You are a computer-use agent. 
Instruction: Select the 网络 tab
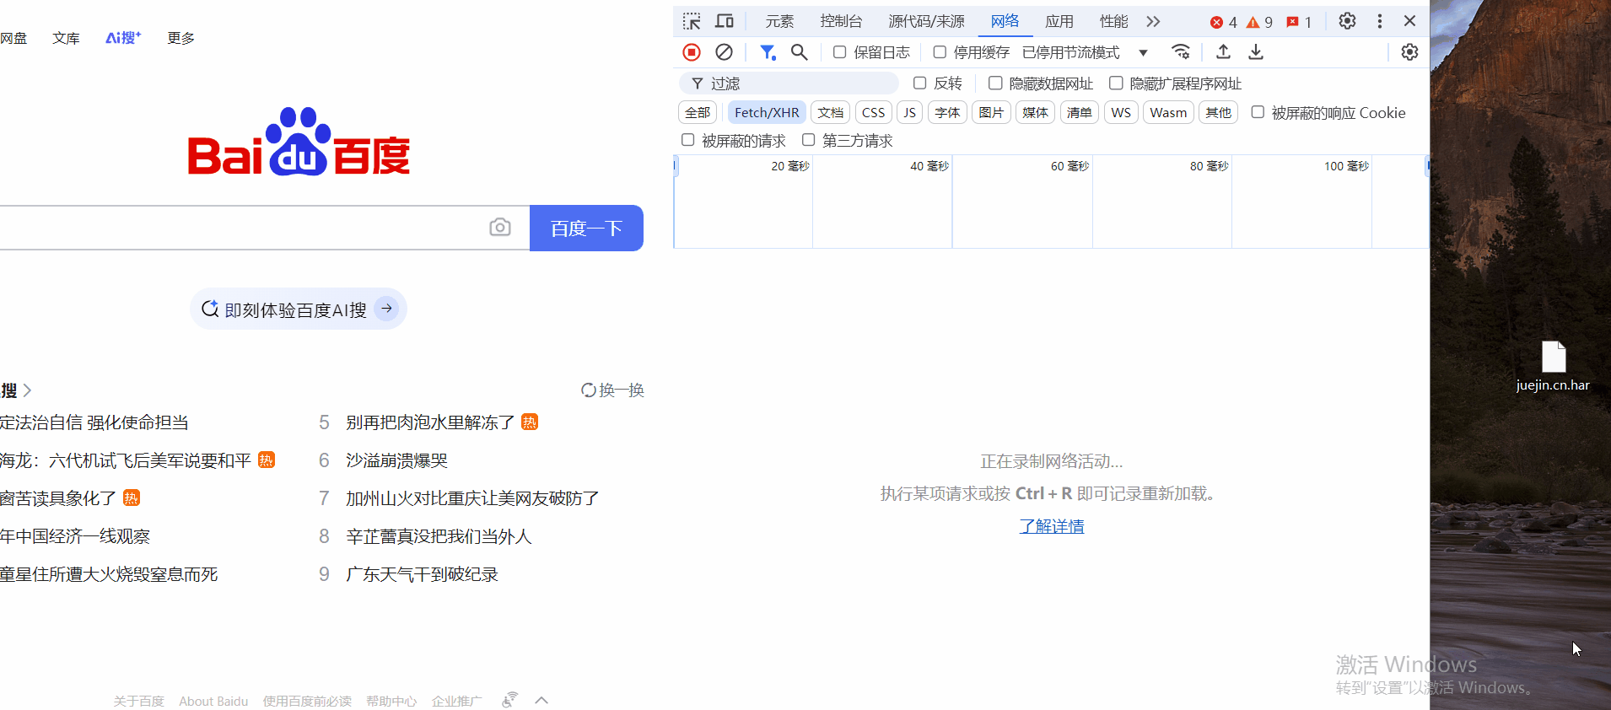point(1005,21)
